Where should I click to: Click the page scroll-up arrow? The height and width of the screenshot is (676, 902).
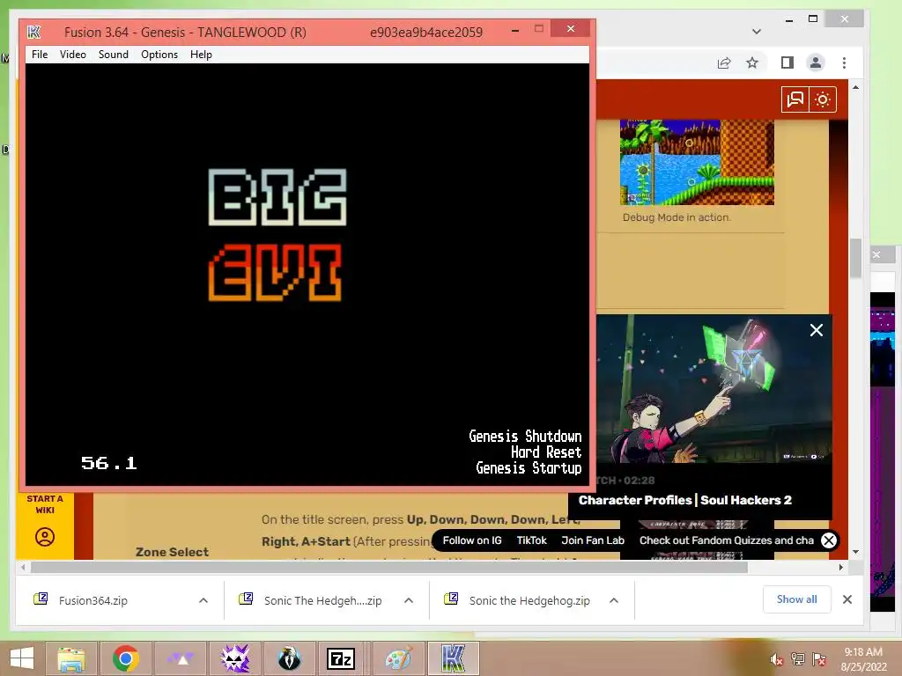point(855,87)
